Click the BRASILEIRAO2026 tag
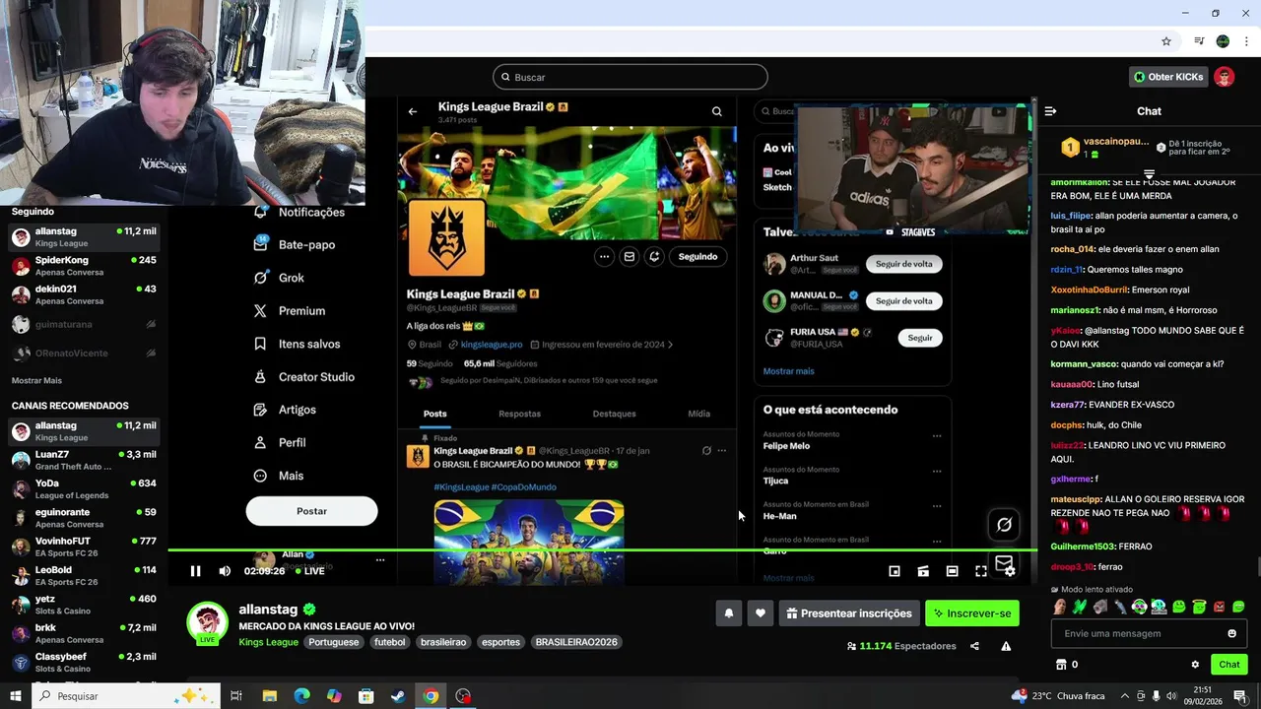Image resolution: width=1261 pixels, height=709 pixels. click(576, 642)
